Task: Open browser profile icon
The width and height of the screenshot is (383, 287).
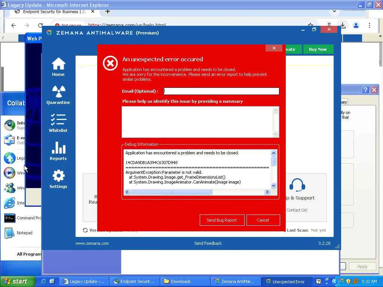Action: pyautogui.click(x=356, y=25)
